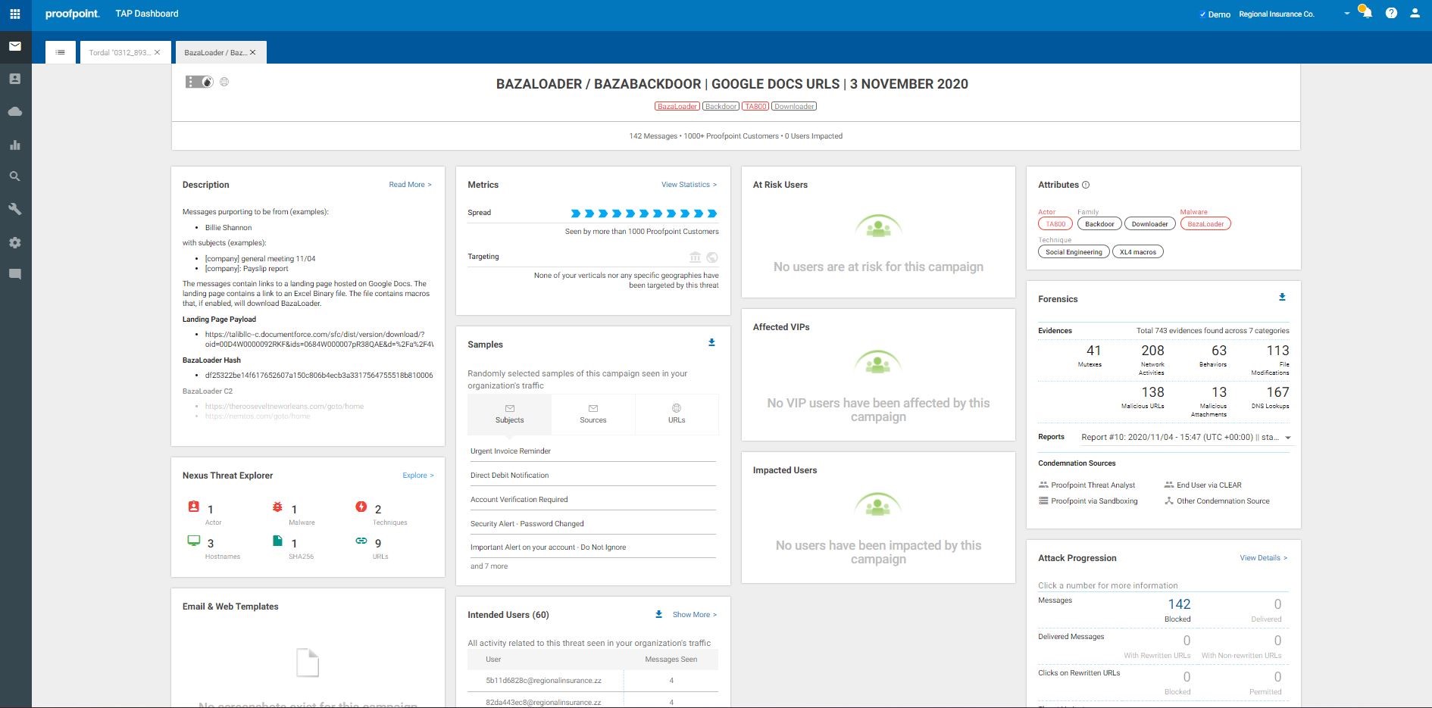Click the TA800 actor attribute chip
The width and height of the screenshot is (1432, 708).
(1056, 224)
